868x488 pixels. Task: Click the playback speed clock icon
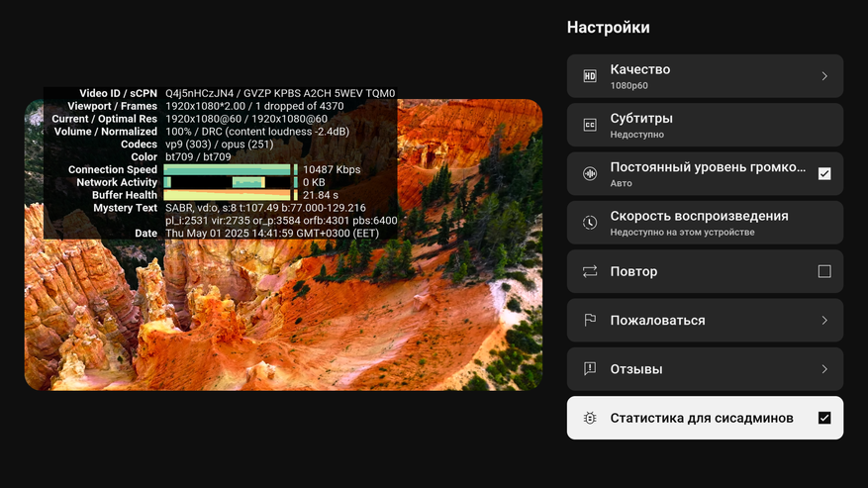pos(590,222)
